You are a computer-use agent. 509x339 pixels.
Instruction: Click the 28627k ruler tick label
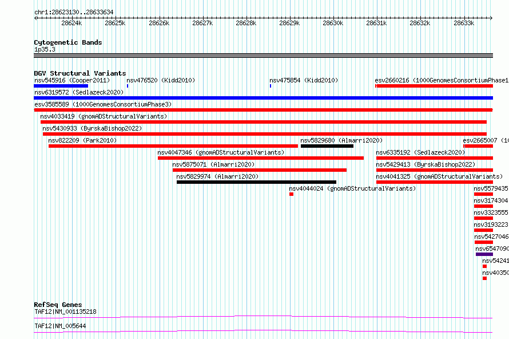pos(202,23)
